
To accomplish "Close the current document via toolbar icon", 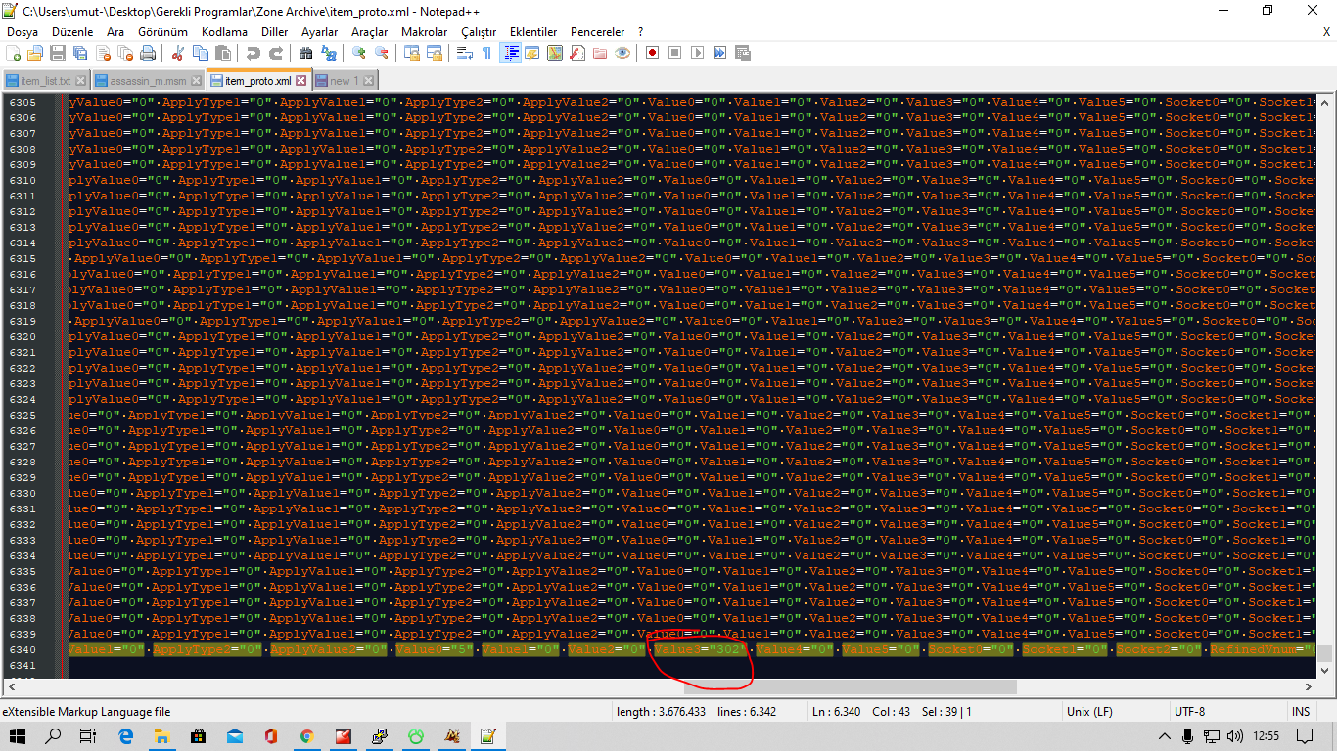I will (104, 53).
